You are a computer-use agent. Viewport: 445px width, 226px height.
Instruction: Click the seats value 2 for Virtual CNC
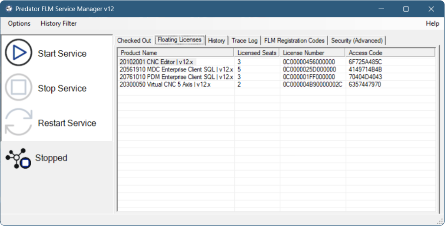tap(239, 85)
